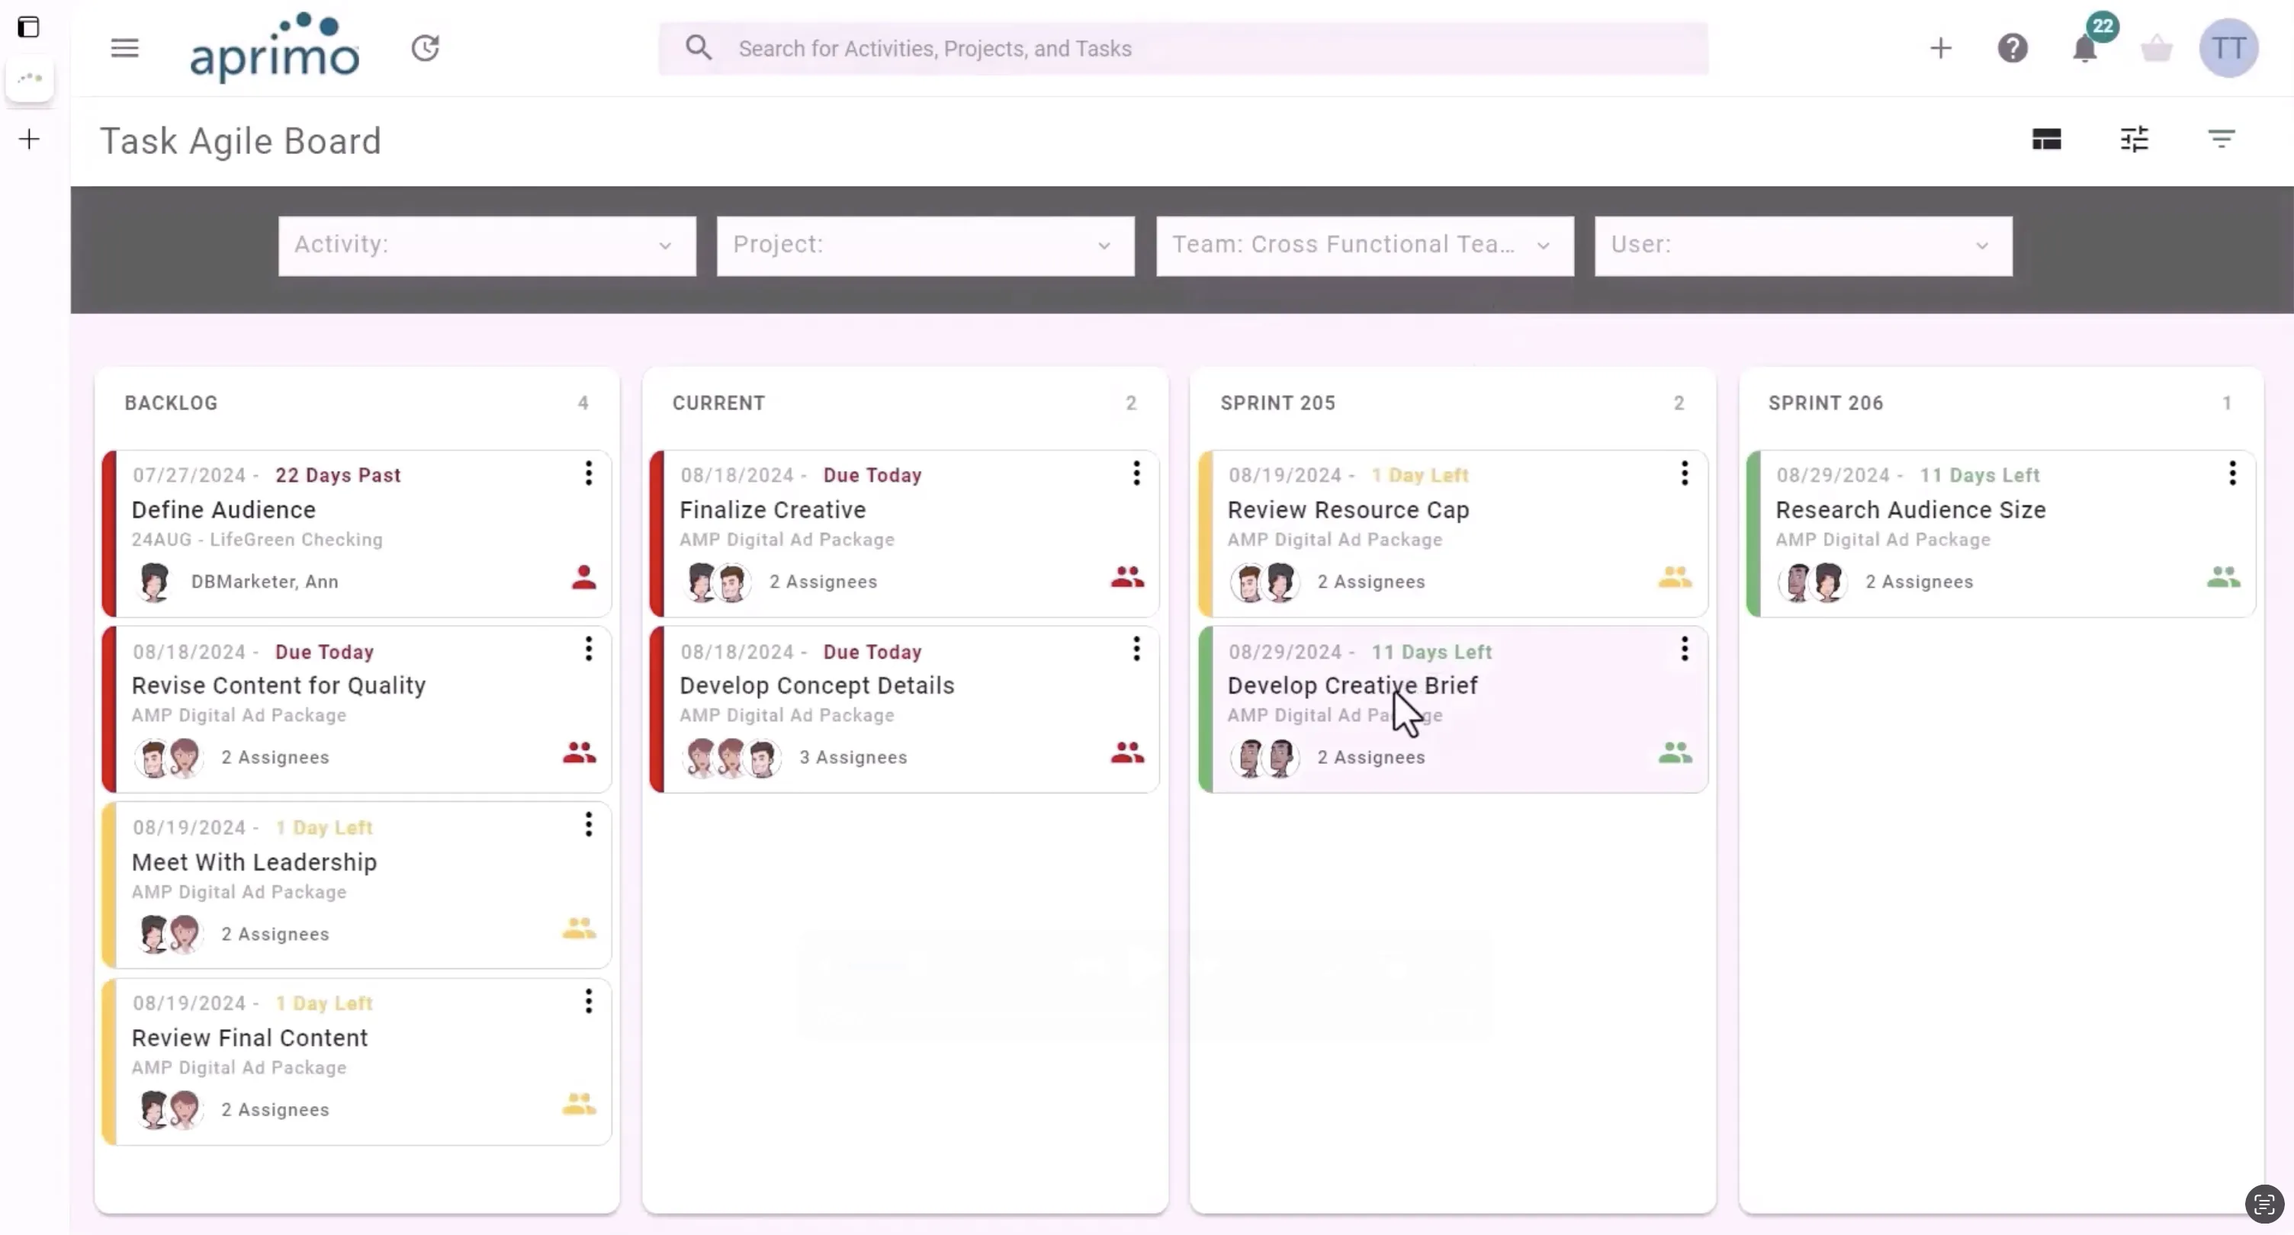Click the plus create icon in header
The height and width of the screenshot is (1235, 2294).
[x=1940, y=48]
